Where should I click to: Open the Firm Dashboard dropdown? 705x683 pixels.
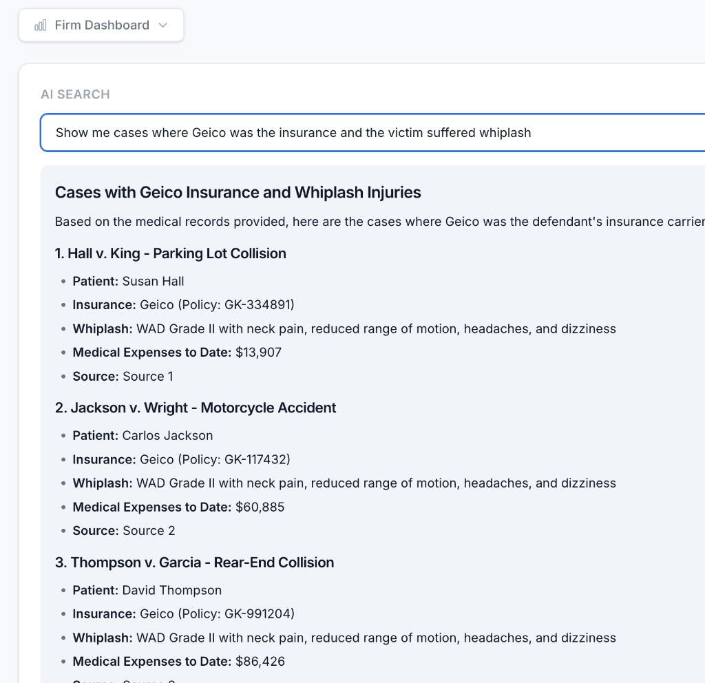pyautogui.click(x=101, y=25)
